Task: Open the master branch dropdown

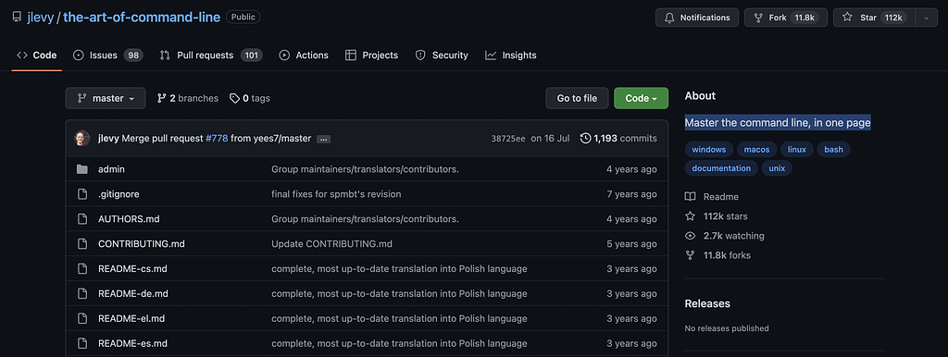Action: (x=106, y=98)
